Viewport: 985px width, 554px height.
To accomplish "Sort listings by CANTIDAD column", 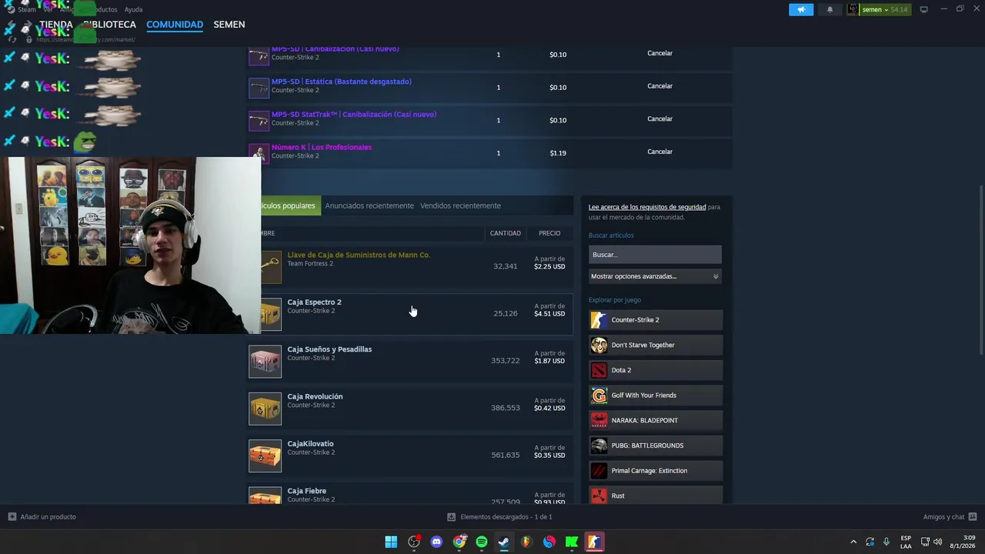I will [506, 233].
